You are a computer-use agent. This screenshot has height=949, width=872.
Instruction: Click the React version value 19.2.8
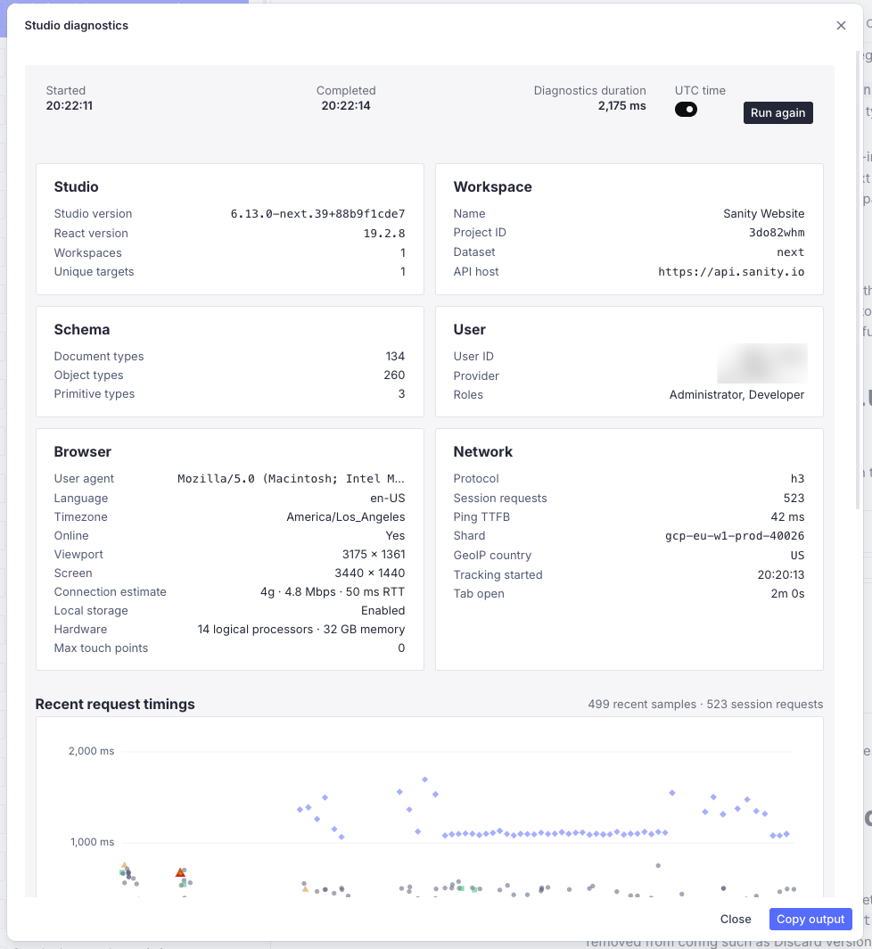coord(383,233)
